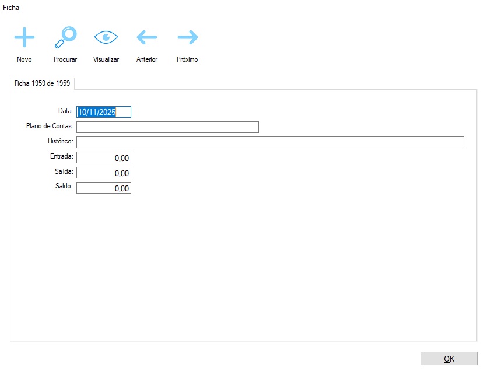Focus the Plano de Contas input field

(x=167, y=127)
